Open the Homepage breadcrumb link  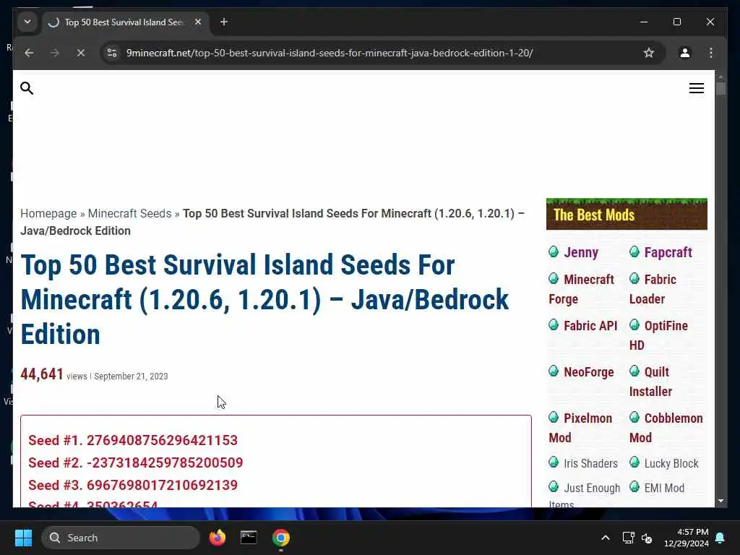[x=48, y=213]
